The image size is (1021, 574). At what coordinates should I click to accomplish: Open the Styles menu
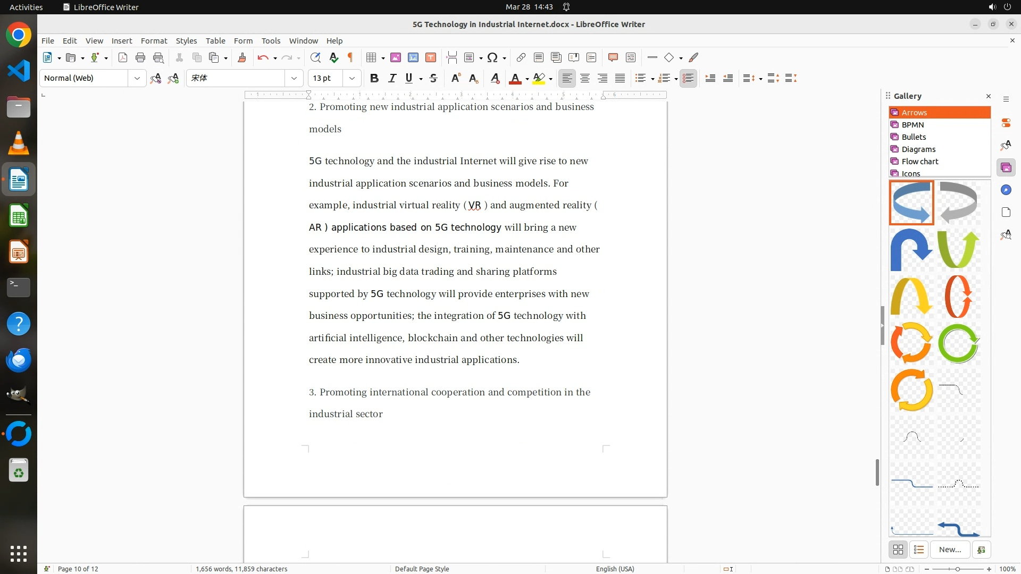[186, 41]
